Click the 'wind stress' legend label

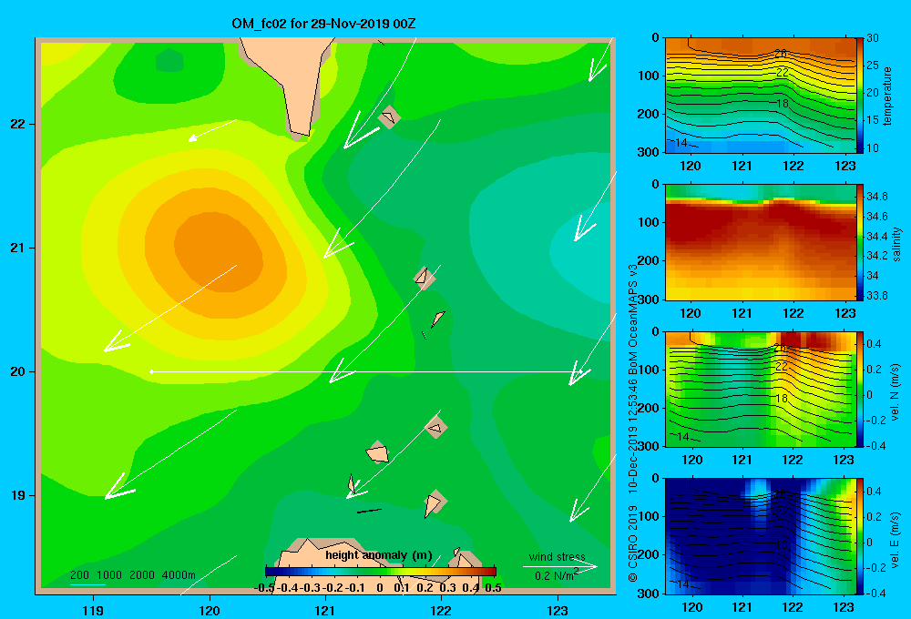pyautogui.click(x=558, y=557)
